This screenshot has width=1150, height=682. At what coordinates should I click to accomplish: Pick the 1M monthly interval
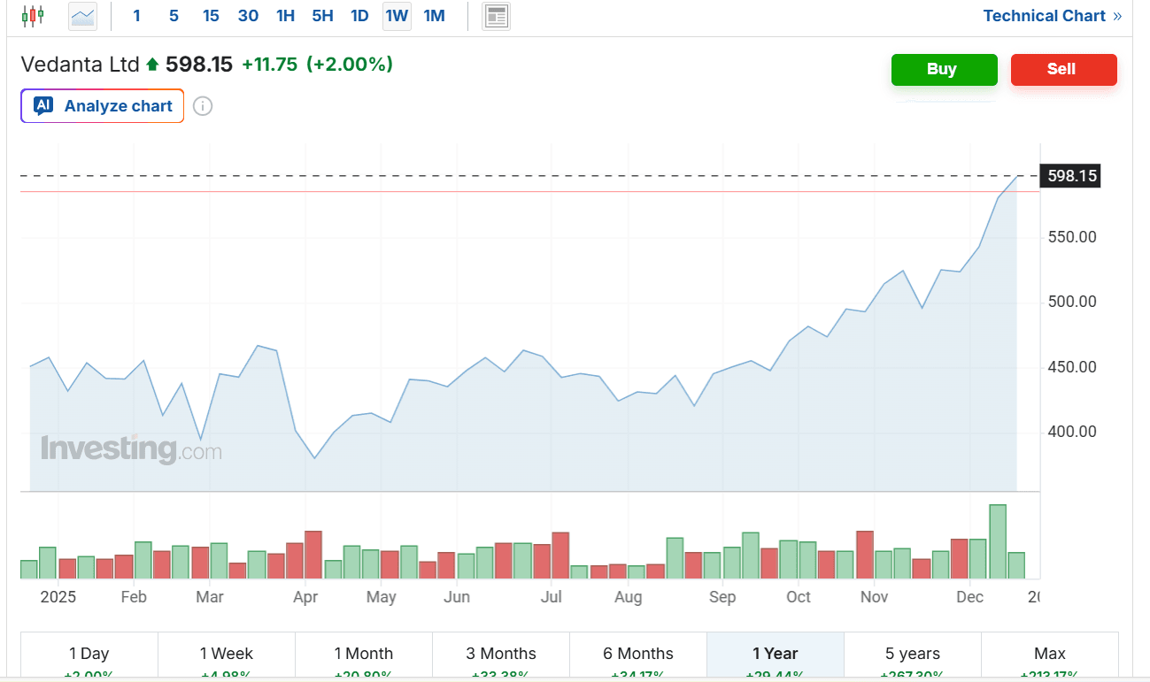click(x=434, y=16)
